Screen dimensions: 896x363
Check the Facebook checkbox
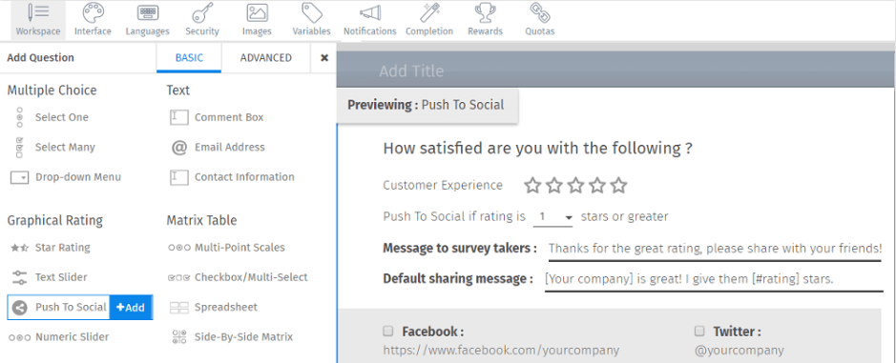pyautogui.click(x=388, y=331)
